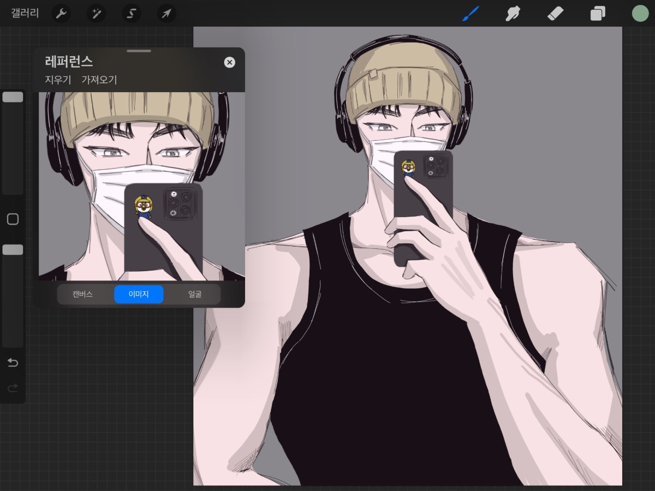Activate the Transform arrow tool

(166, 13)
